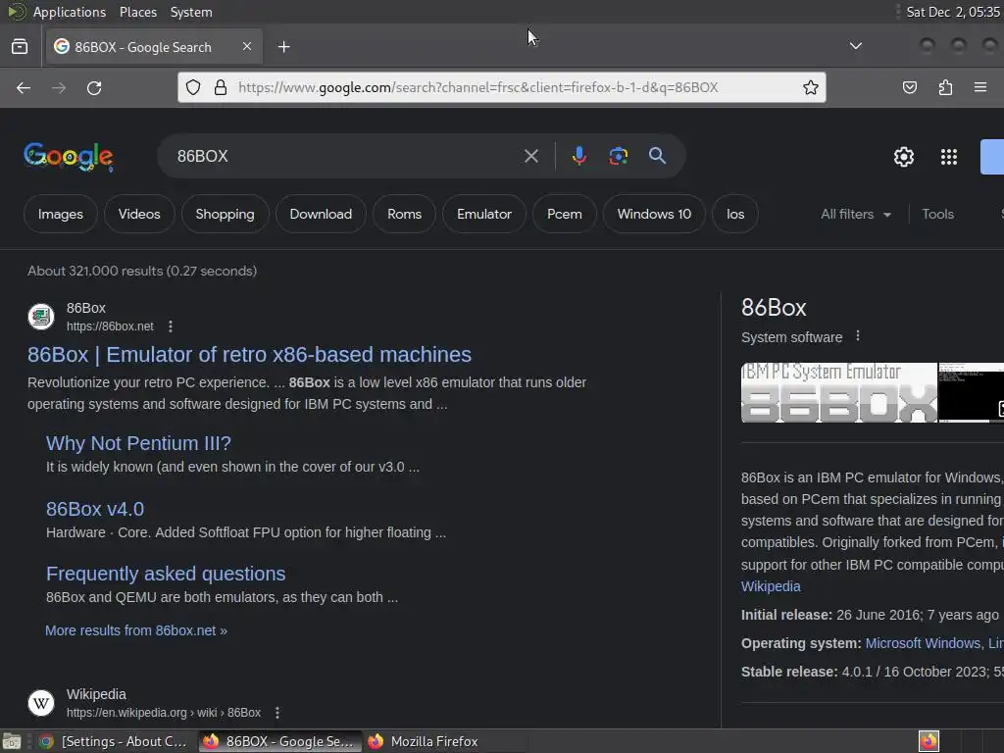Image resolution: width=1004 pixels, height=753 pixels.
Task: Submit search with the magnifier icon
Action: [x=657, y=156]
